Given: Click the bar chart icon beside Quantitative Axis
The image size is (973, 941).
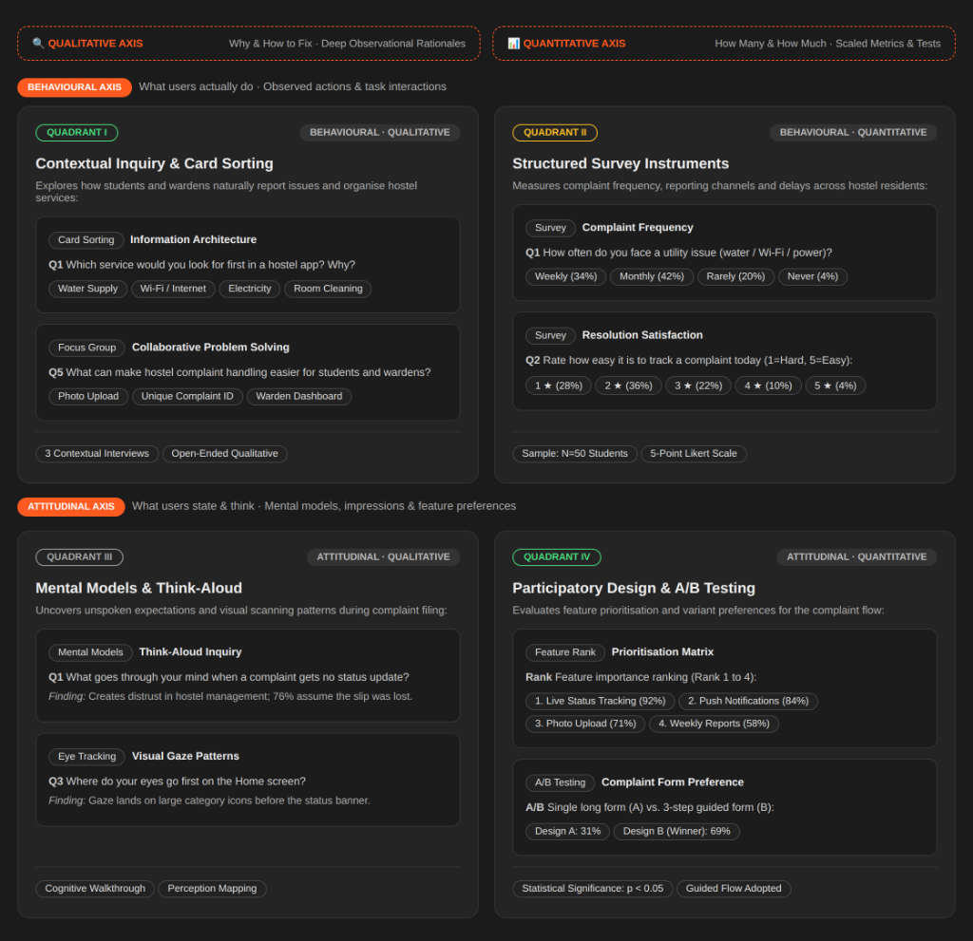Looking at the screenshot, I should (514, 44).
